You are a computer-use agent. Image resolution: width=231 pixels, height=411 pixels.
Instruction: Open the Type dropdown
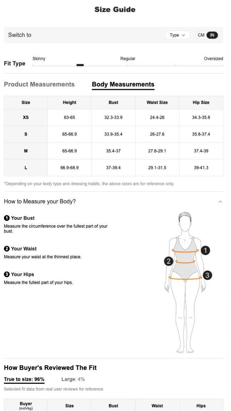tap(178, 35)
